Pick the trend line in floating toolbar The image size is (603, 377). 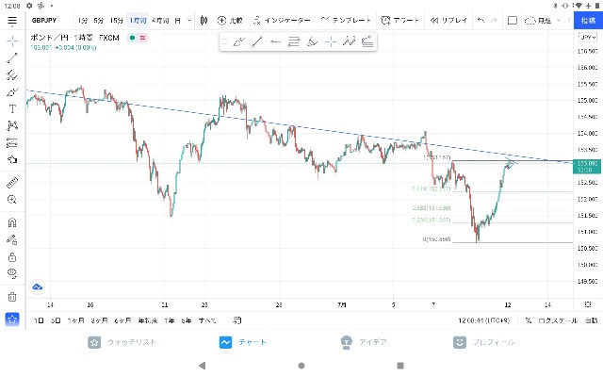click(257, 41)
